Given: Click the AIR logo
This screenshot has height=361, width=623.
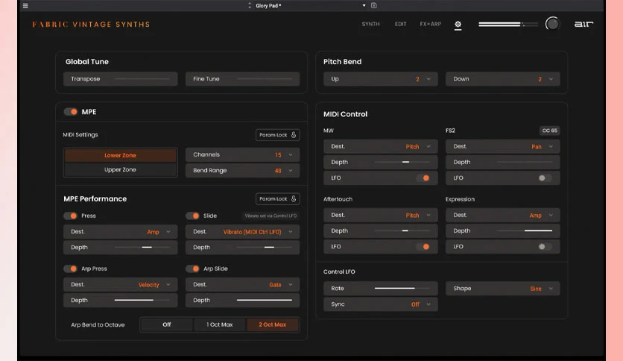Looking at the screenshot, I should point(584,25).
